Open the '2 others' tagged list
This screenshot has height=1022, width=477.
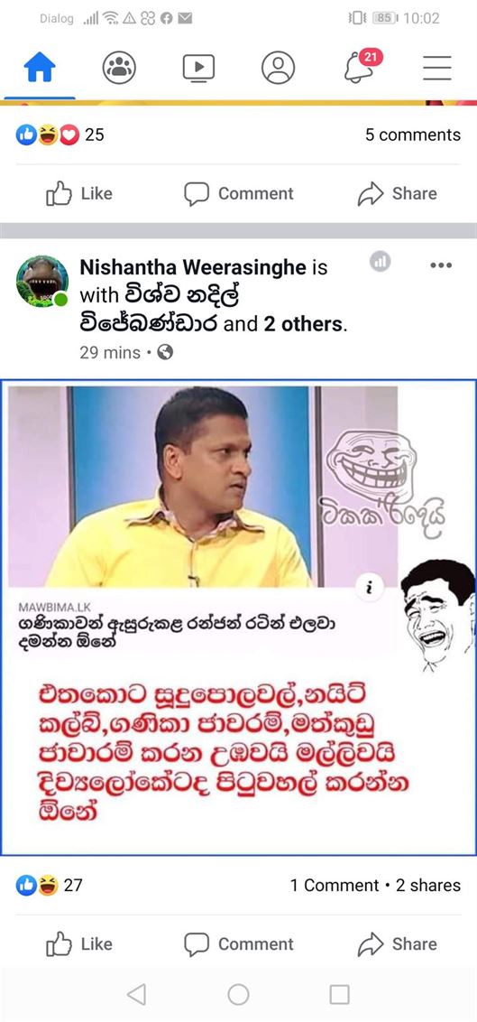tap(304, 324)
